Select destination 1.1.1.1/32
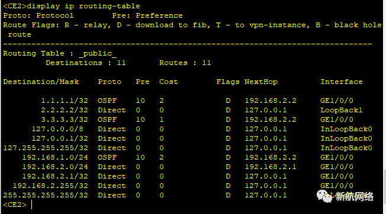 point(65,100)
